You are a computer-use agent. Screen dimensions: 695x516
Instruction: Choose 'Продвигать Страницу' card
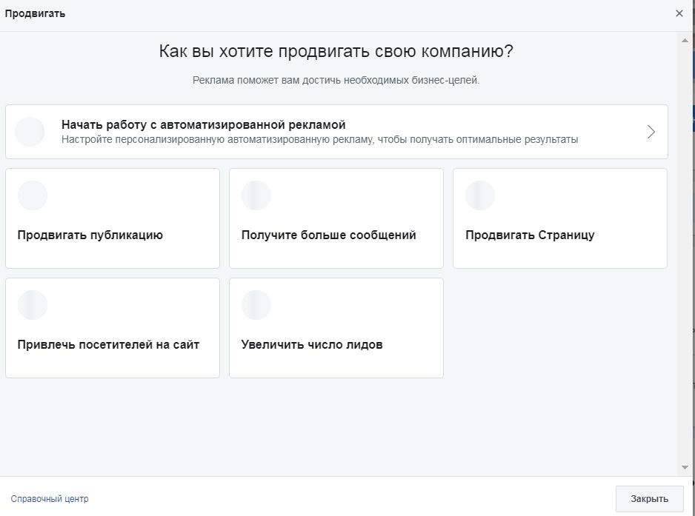coord(560,218)
